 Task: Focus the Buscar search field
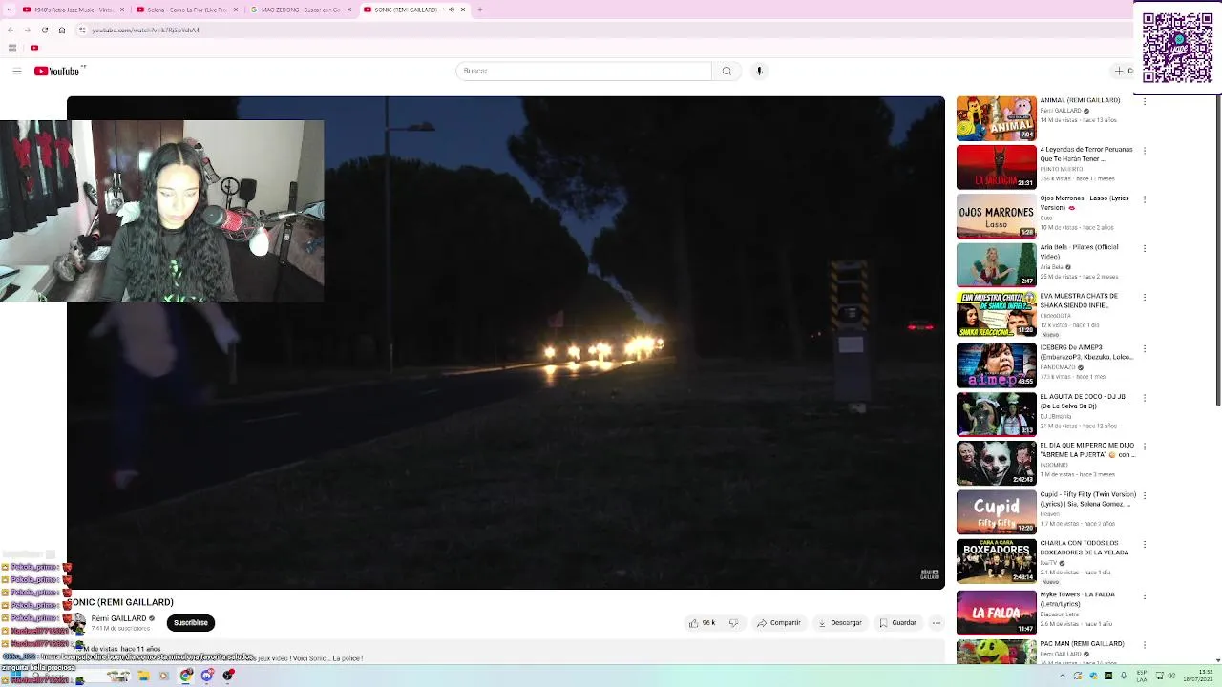(x=584, y=71)
